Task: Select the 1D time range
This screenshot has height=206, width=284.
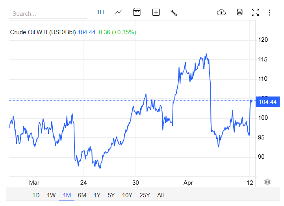Action: (36, 195)
